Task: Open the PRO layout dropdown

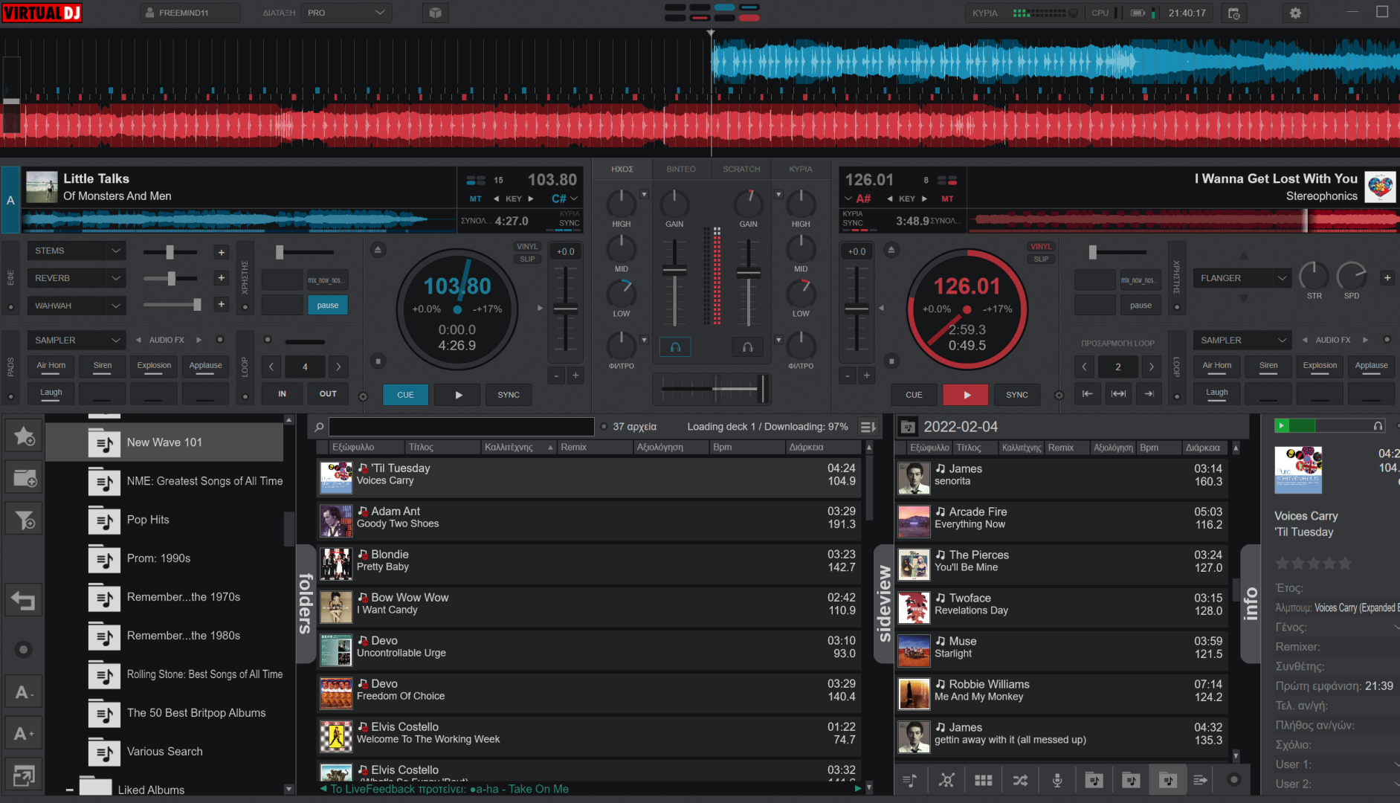Action: click(346, 13)
